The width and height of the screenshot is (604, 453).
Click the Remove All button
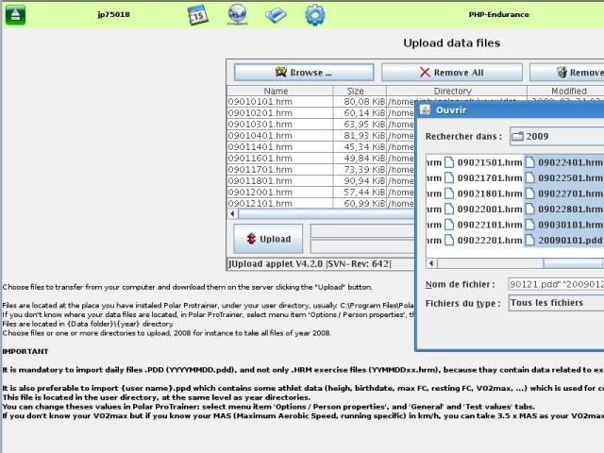tap(450, 72)
